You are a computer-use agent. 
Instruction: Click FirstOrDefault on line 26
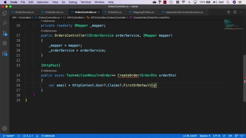tap(137, 85)
